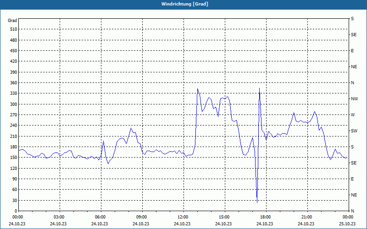Click the E compass label beside 450 gridline
Screen dimensions: 367x229
(352, 51)
